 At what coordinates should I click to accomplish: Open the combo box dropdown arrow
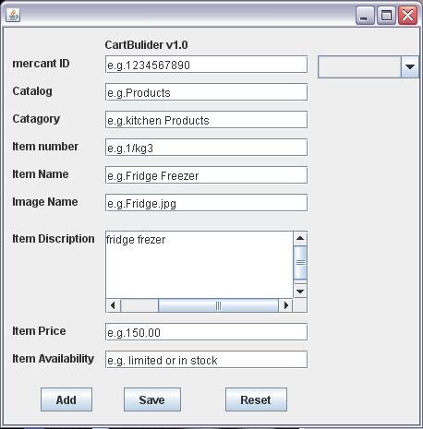pyautogui.click(x=410, y=66)
